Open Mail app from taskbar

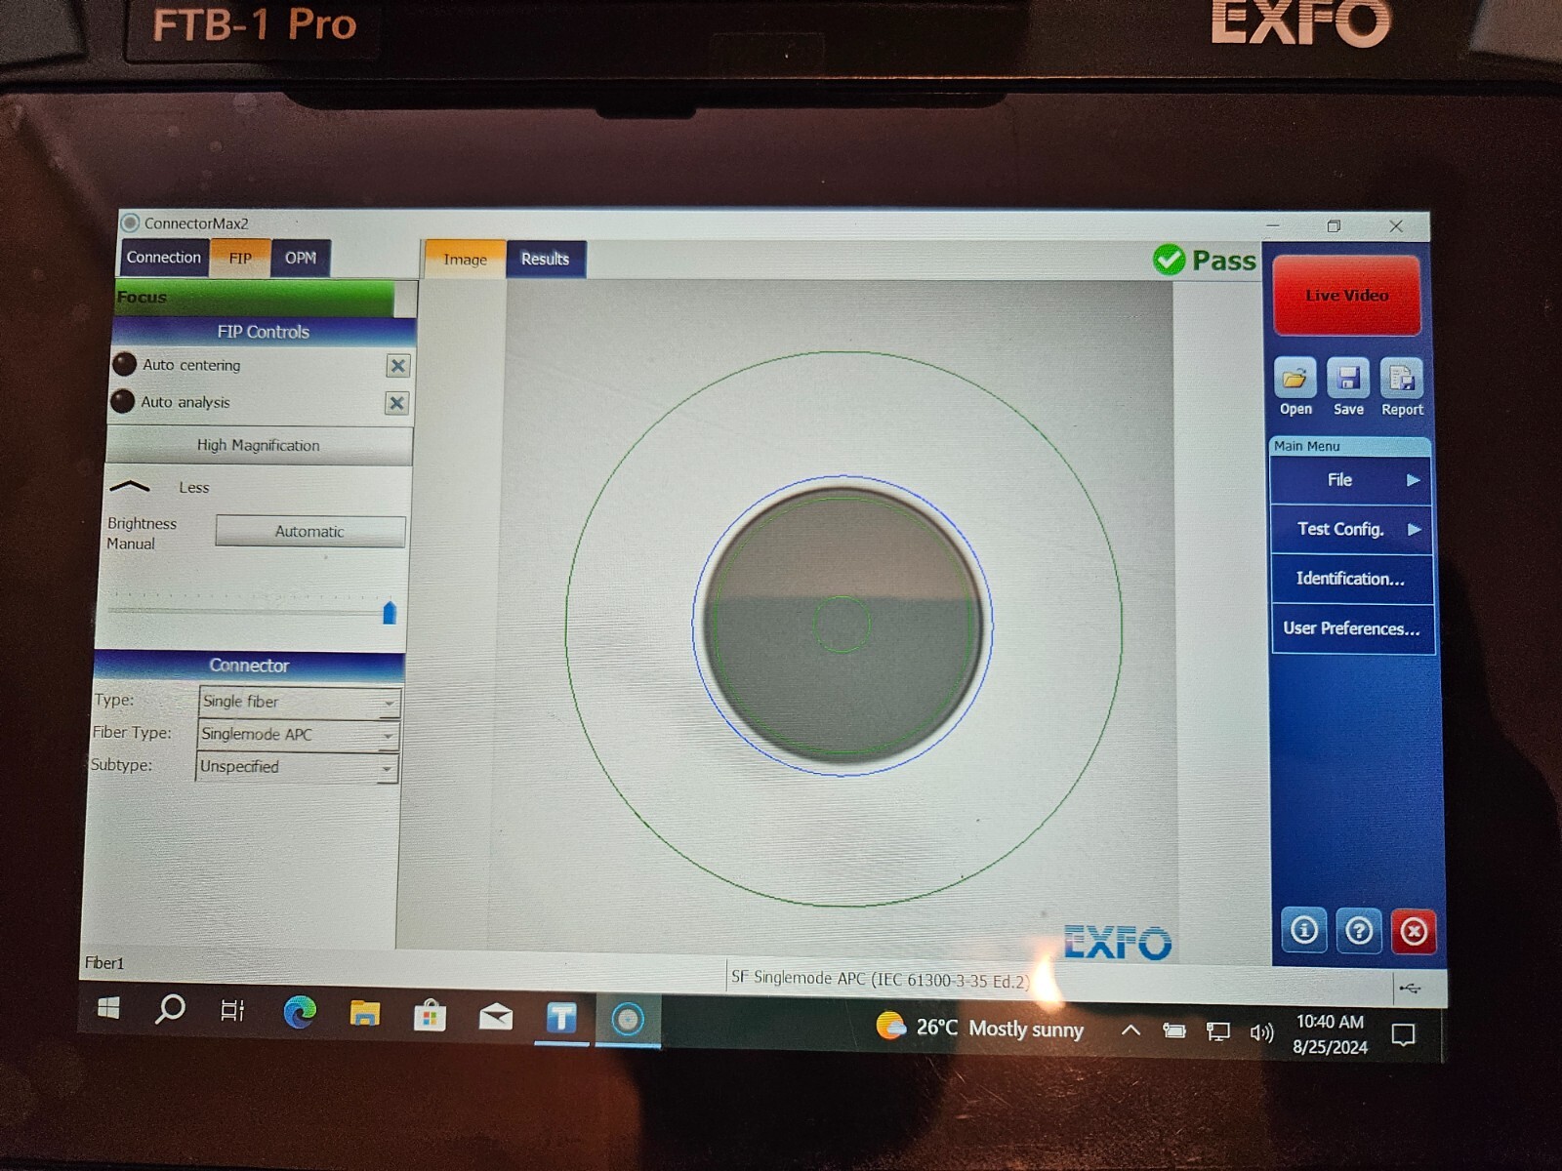[496, 1018]
